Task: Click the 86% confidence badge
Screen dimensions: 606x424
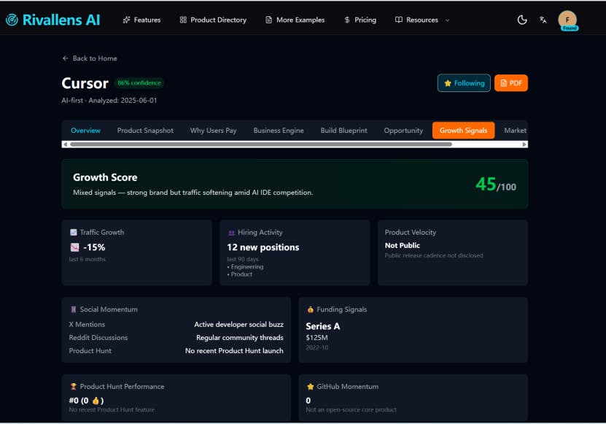Action: pyautogui.click(x=139, y=82)
